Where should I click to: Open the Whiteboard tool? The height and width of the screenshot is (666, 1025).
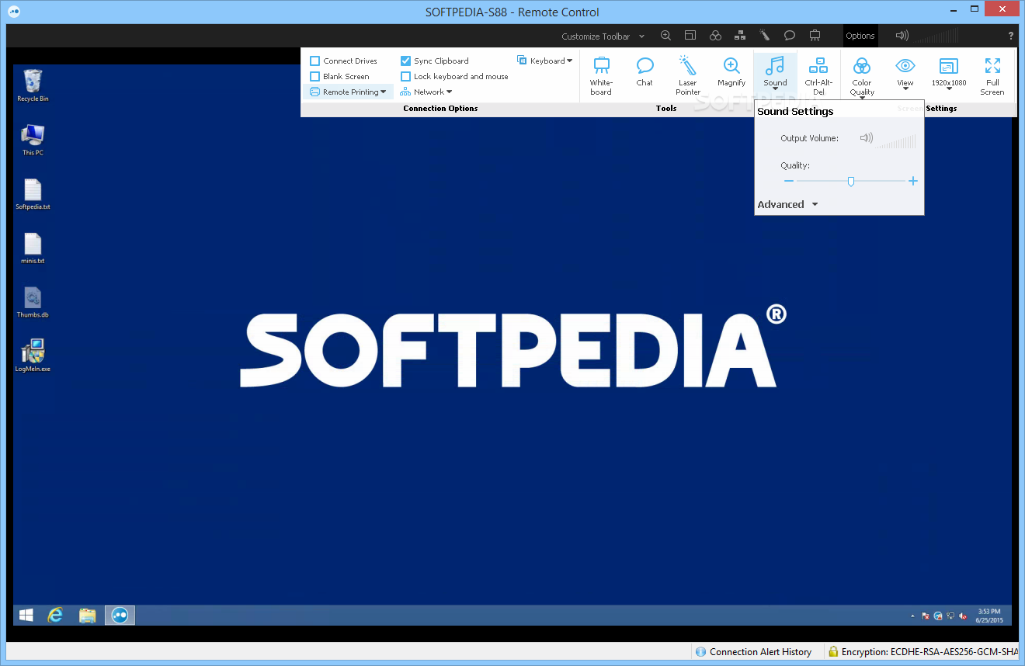click(601, 75)
